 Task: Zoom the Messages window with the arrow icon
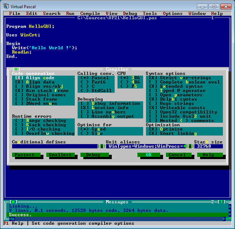(x=222, y=202)
